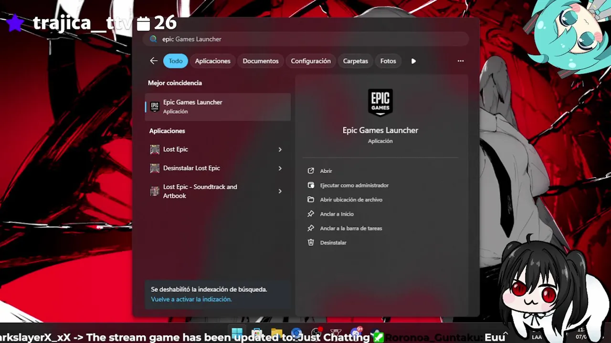Click the search text input field

[305, 39]
